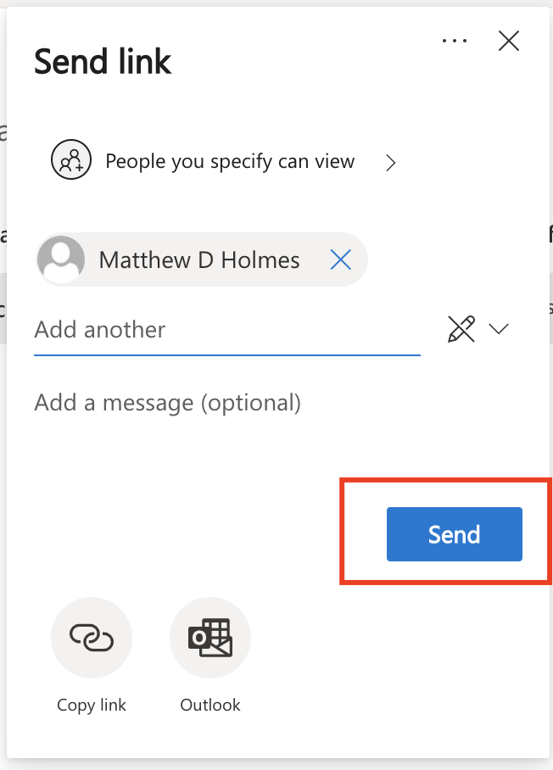Select the "Copy link" text label
553x770 pixels.
(92, 706)
